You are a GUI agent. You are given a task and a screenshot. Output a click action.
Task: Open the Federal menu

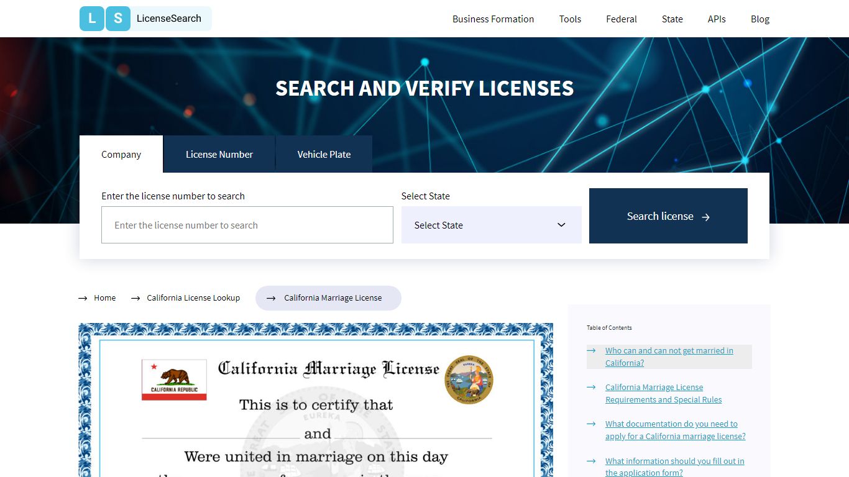[622, 19]
